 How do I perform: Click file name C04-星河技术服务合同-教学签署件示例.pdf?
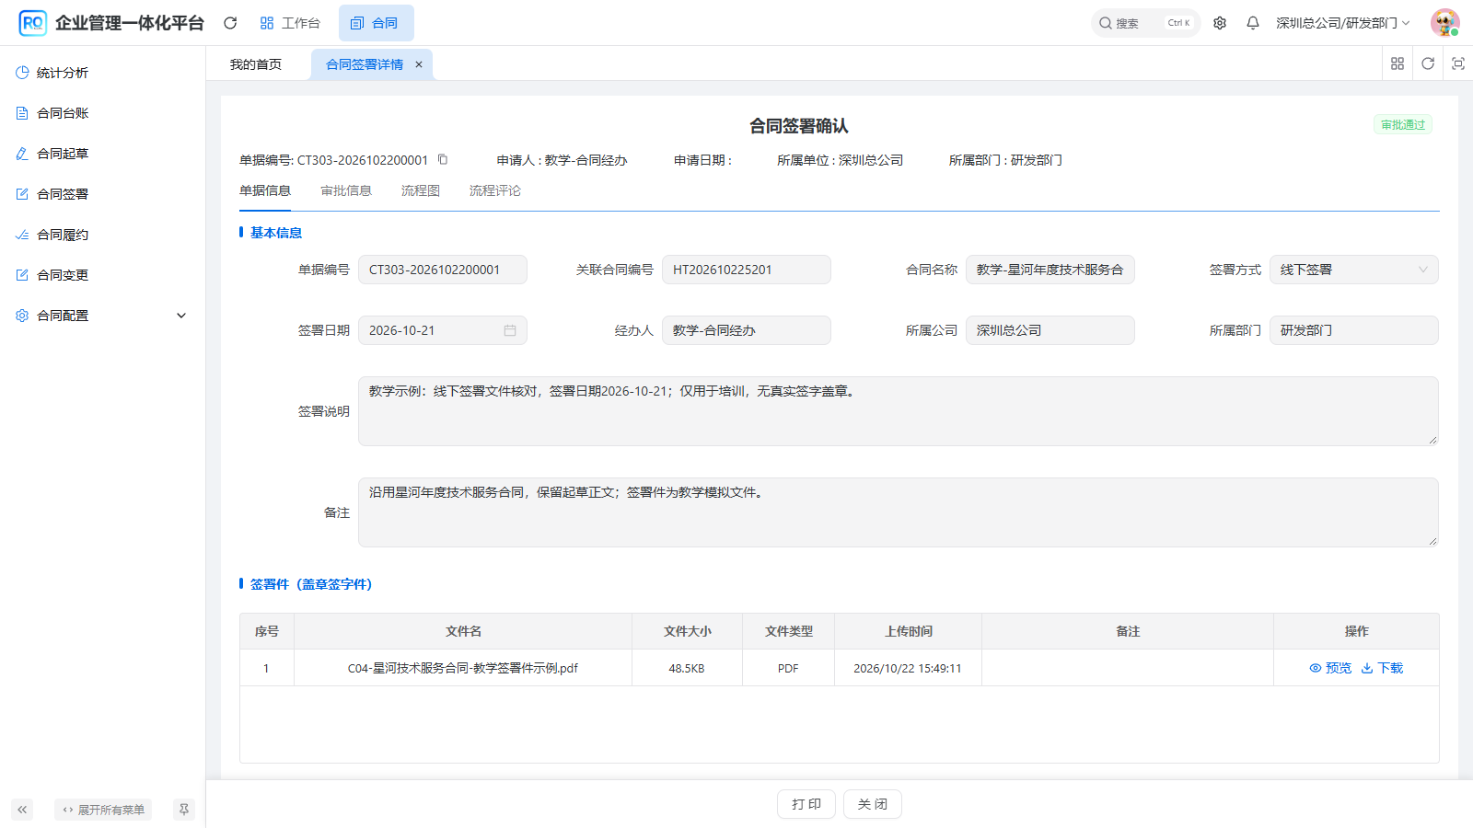pos(463,668)
